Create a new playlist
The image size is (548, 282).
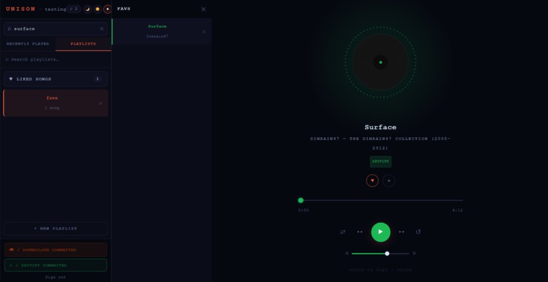pyautogui.click(x=56, y=228)
